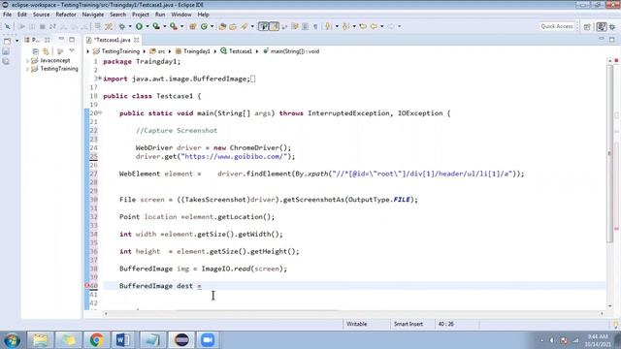Click the Resume debug toolbar icon
The width and height of the screenshot is (621, 349).
[x=22, y=26]
